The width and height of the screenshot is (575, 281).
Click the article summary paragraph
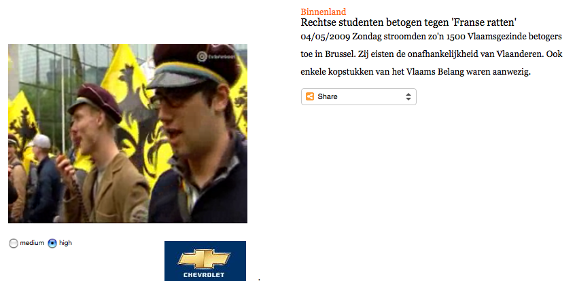(x=432, y=54)
